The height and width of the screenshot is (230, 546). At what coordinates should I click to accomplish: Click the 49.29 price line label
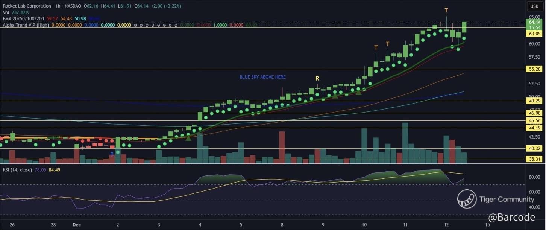[x=535, y=101]
